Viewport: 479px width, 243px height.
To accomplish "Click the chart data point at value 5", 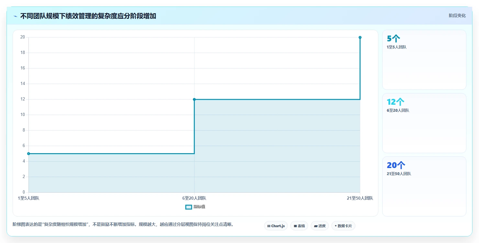I will [x=28, y=154].
